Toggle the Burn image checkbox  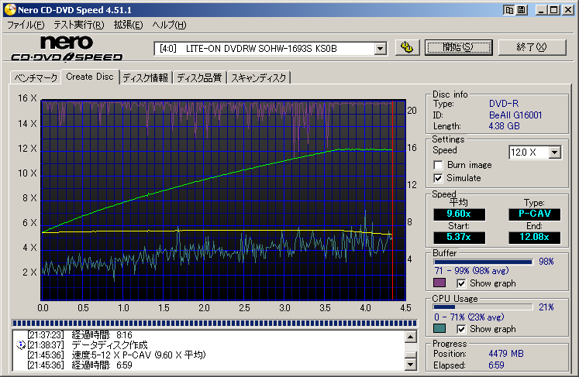tap(438, 165)
